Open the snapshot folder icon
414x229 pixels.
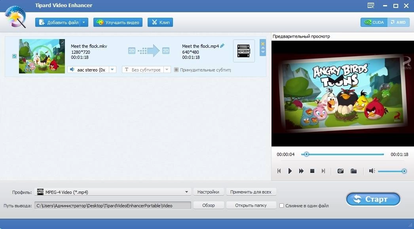point(353,171)
